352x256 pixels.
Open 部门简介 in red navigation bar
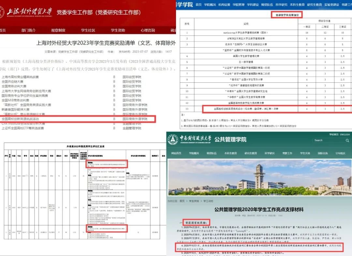tap(29, 30)
